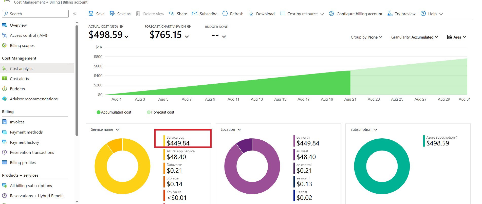
Task: Click the Download arrow icon
Action: point(251,13)
